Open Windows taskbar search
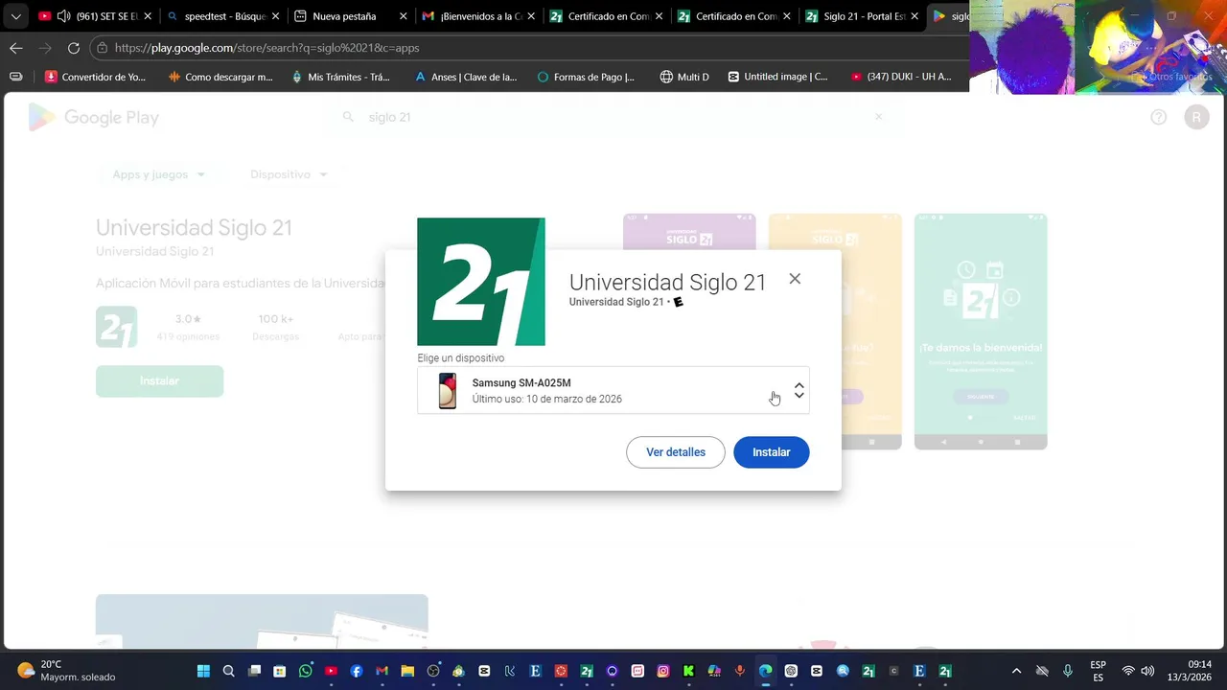Image resolution: width=1227 pixels, height=690 pixels. (x=229, y=671)
